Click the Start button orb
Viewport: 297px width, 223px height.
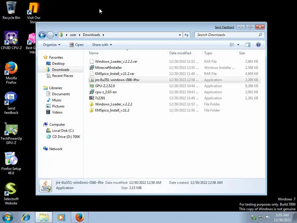pos(8,217)
